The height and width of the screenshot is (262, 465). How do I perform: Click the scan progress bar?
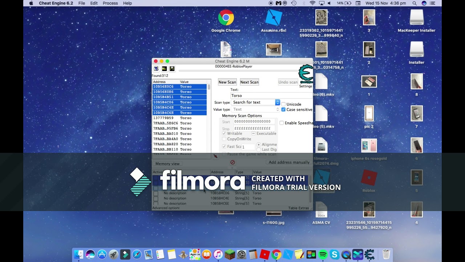click(x=238, y=70)
